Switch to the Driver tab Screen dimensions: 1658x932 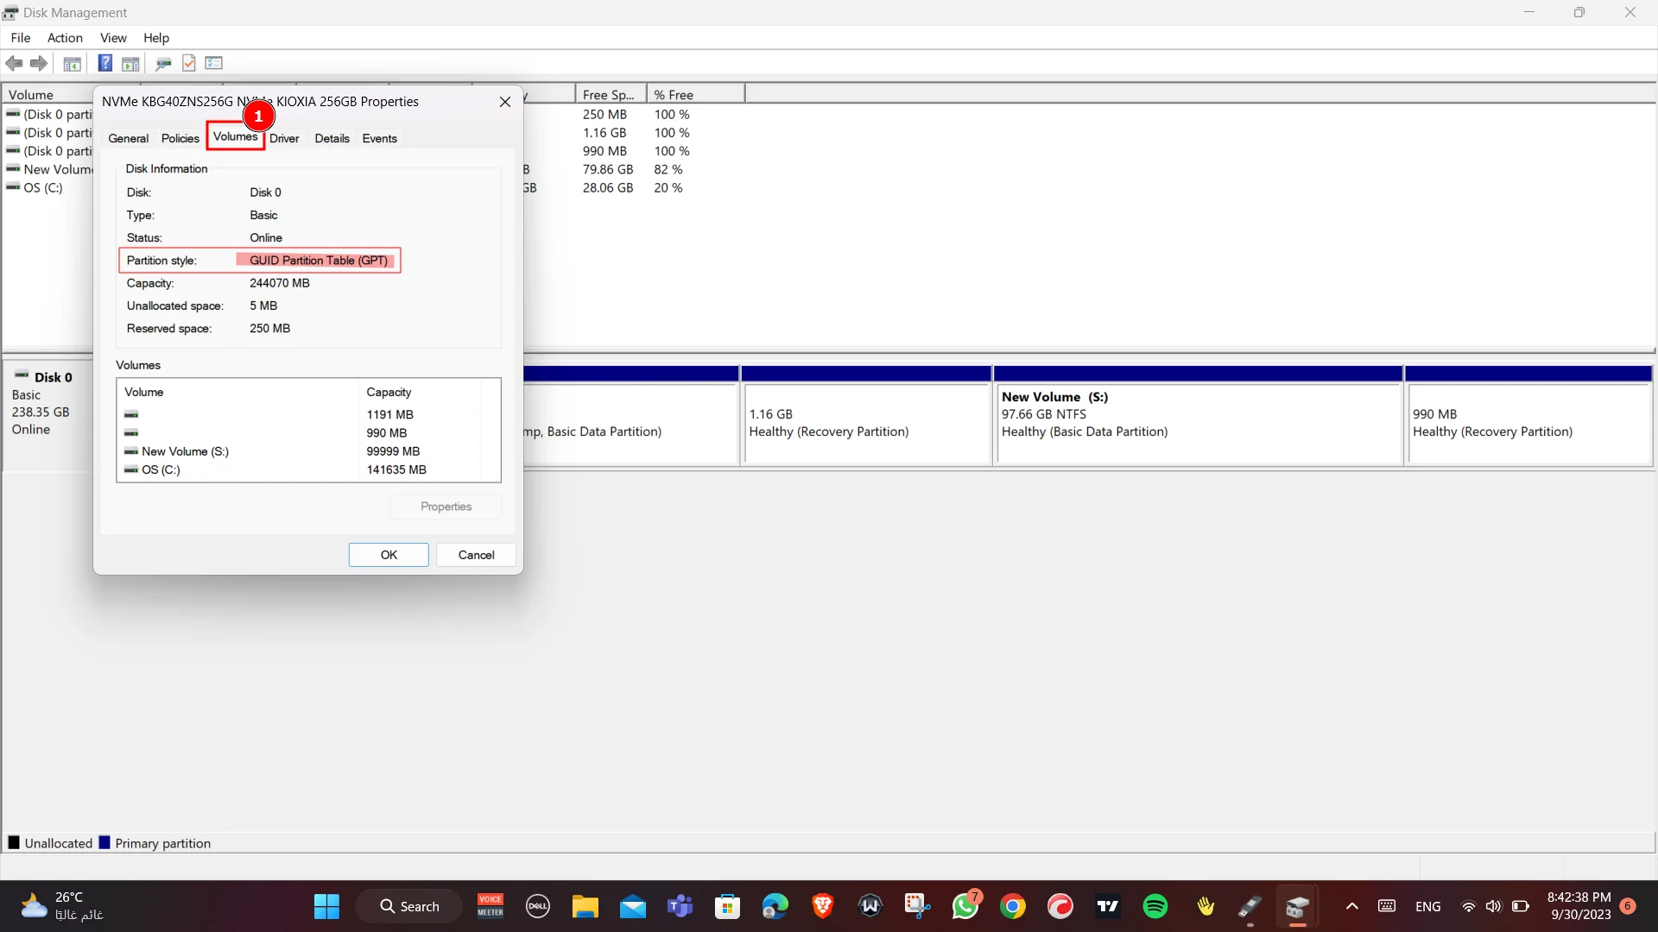click(284, 138)
